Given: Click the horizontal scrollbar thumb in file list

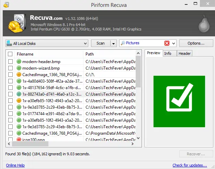Looking at the screenshot, I should click(30, 144).
